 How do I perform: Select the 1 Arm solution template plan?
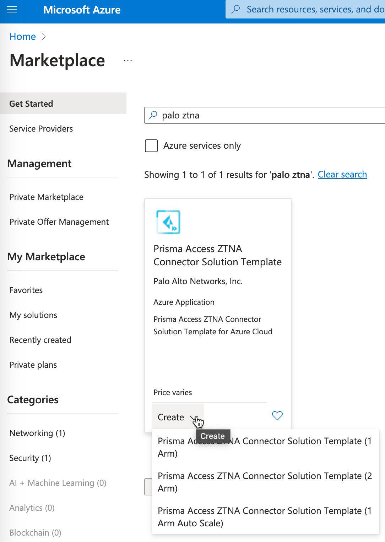click(x=265, y=447)
